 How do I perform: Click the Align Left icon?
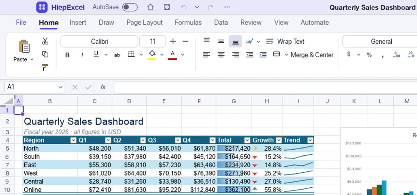207,54
